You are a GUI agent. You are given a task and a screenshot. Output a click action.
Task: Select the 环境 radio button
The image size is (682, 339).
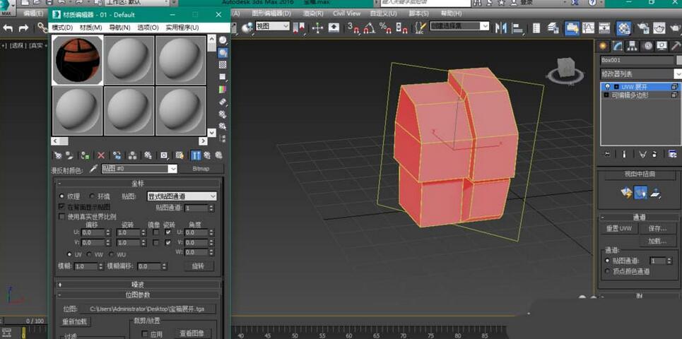click(91, 196)
